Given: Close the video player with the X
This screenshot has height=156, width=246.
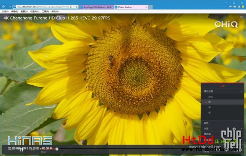Looking at the screenshot, I should [241, 17].
